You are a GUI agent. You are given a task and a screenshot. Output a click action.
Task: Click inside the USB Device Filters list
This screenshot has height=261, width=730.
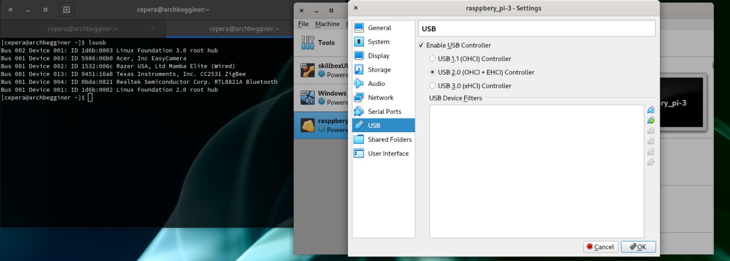click(x=537, y=171)
